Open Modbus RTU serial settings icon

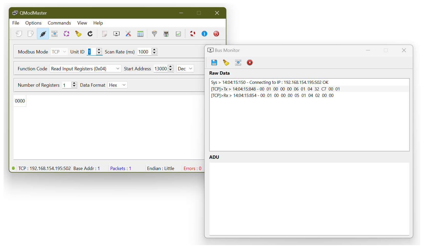pyautogui.click(x=154, y=34)
